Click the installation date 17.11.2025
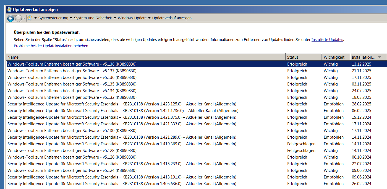Viewport: 387px width, 189px height. pyautogui.click(x=362, y=77)
